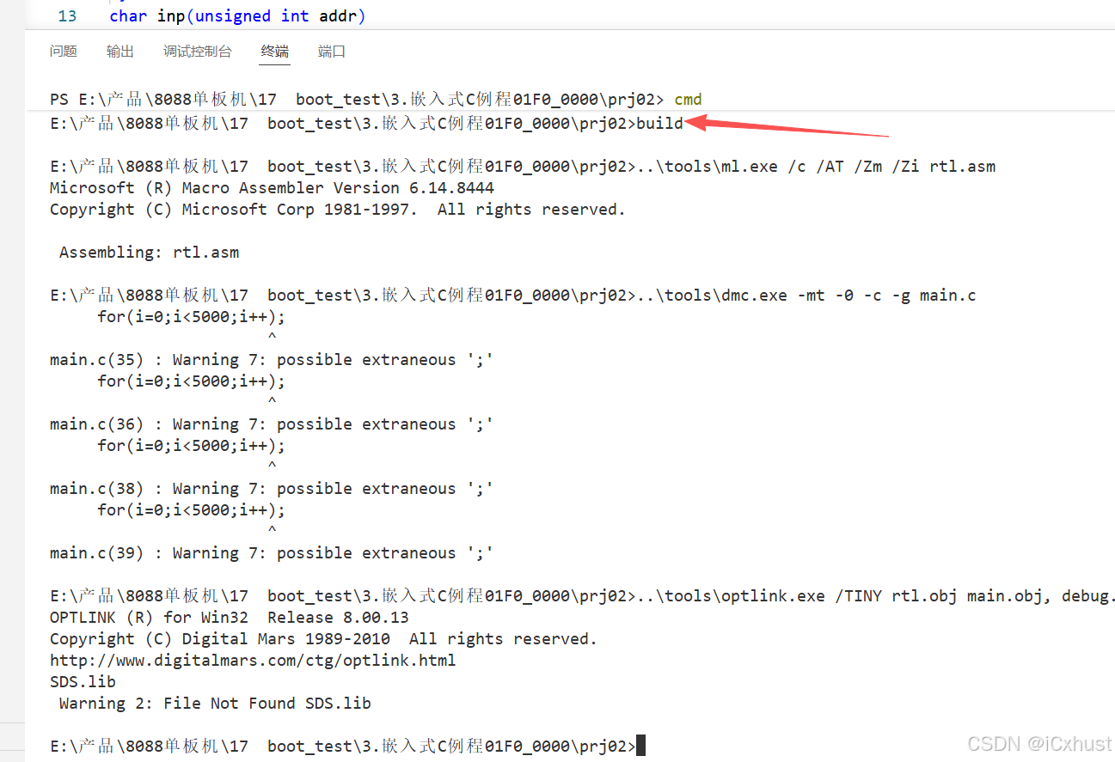The width and height of the screenshot is (1115, 762).
Task: Click the main.c(39) warning line
Action: click(272, 553)
